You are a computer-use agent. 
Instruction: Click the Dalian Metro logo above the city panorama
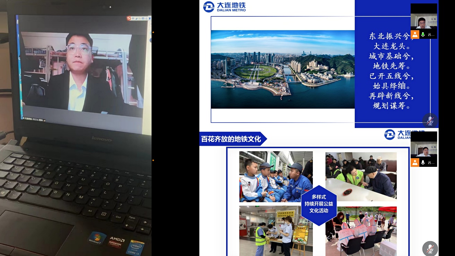[x=224, y=7]
